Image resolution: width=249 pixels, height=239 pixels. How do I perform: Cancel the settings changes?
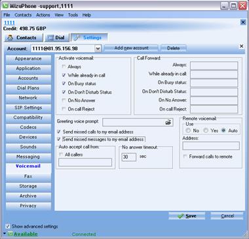[227, 216]
